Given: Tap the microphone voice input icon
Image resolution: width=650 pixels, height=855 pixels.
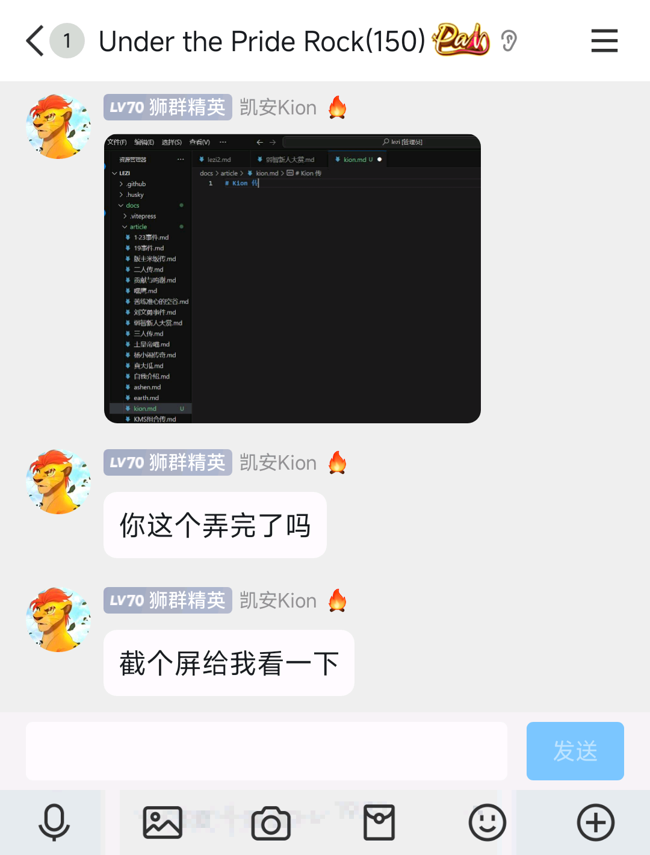Looking at the screenshot, I should pos(54,822).
